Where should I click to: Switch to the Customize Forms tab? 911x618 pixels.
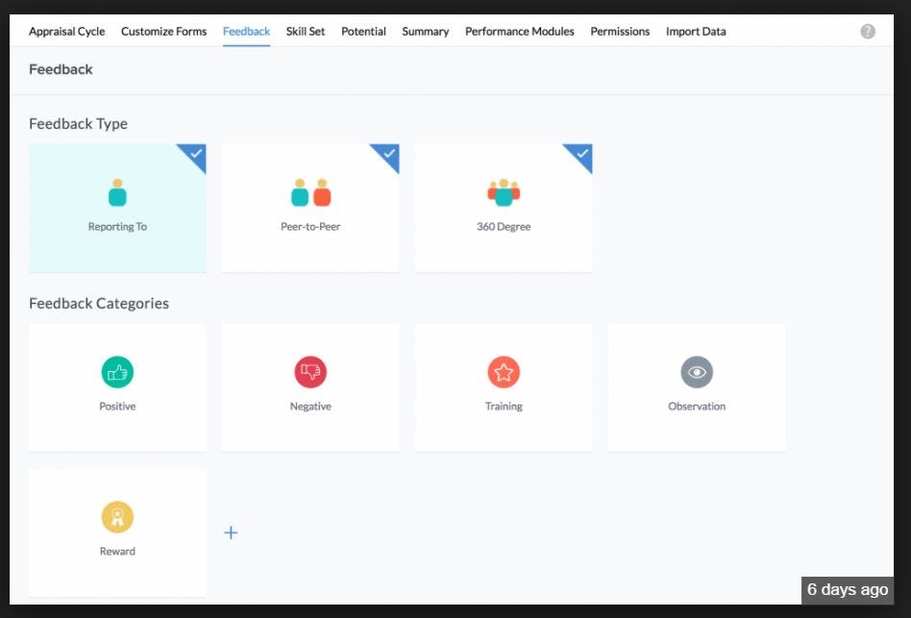163,32
